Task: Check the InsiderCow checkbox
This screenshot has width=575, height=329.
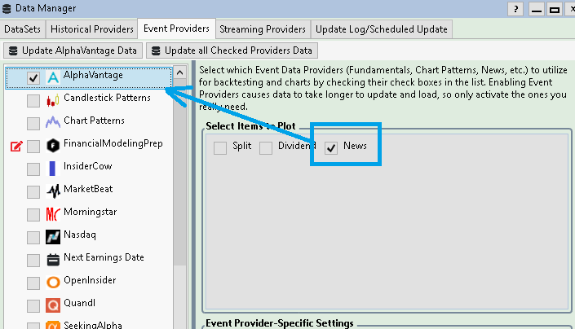Action: [x=33, y=169]
